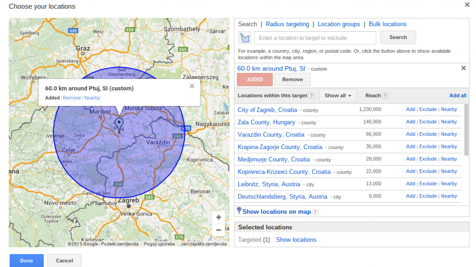Viewport: 476px width, 267px height.
Task: Open help icon next to Reach
Action: pyautogui.click(x=385, y=96)
